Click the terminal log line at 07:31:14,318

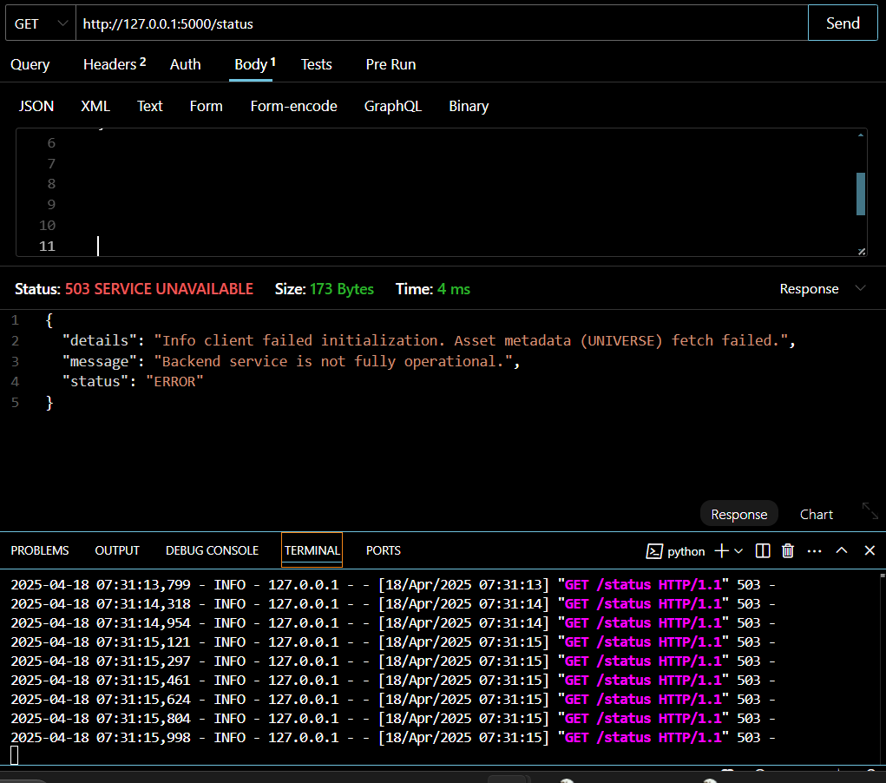pos(393,604)
